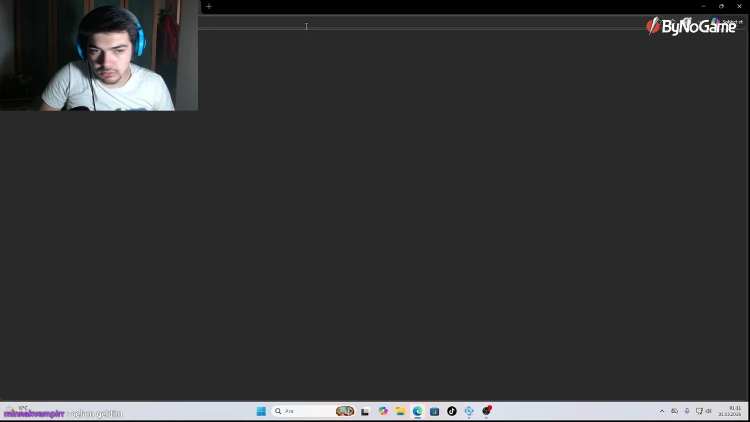Image resolution: width=750 pixels, height=422 pixels.
Task: Open Task View from the taskbar
Action: point(365,411)
